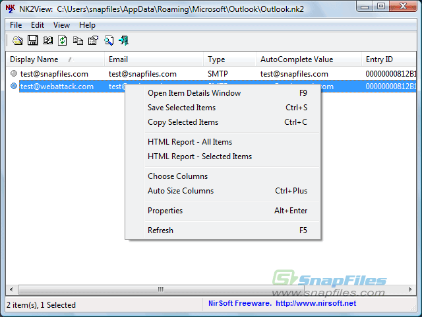This screenshot has width=422, height=317.
Task: Click Entry ID cell of test@snapfiles.com row
Action: [391, 74]
